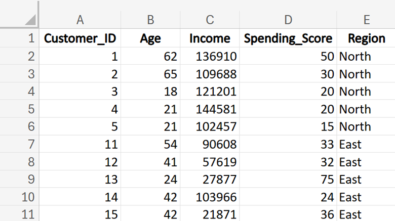Select the cell with income 21871

click(210, 214)
